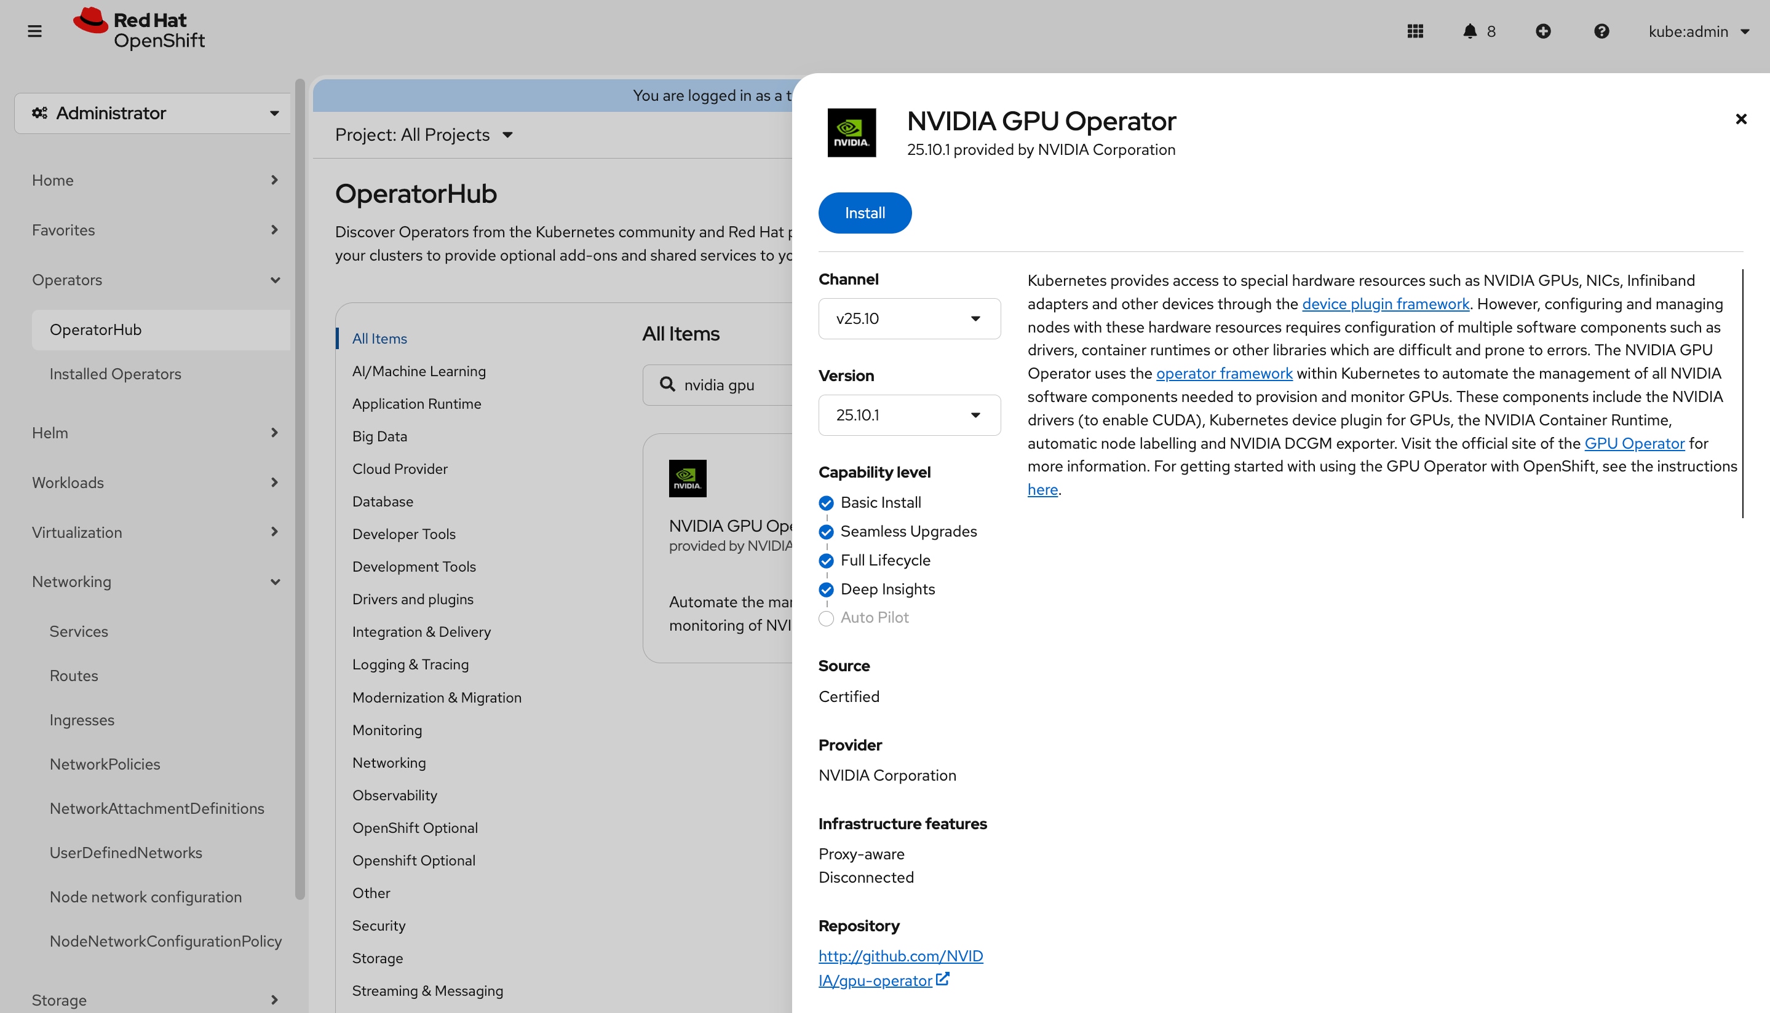Toggle the hamburger navigation menu

point(35,31)
